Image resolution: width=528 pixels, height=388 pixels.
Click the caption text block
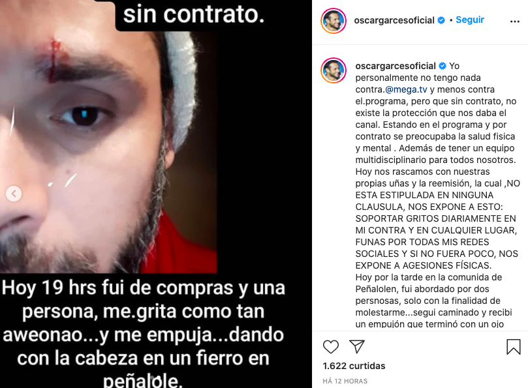437,195
